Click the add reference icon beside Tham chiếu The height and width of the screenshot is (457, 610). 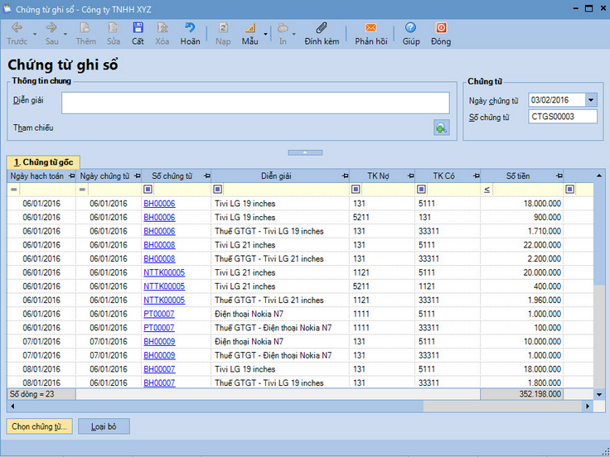(442, 127)
